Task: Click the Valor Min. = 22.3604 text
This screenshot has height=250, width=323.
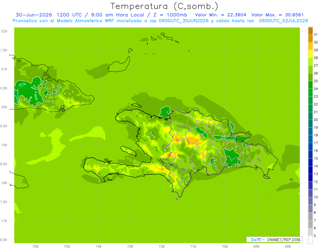Action: pos(220,15)
